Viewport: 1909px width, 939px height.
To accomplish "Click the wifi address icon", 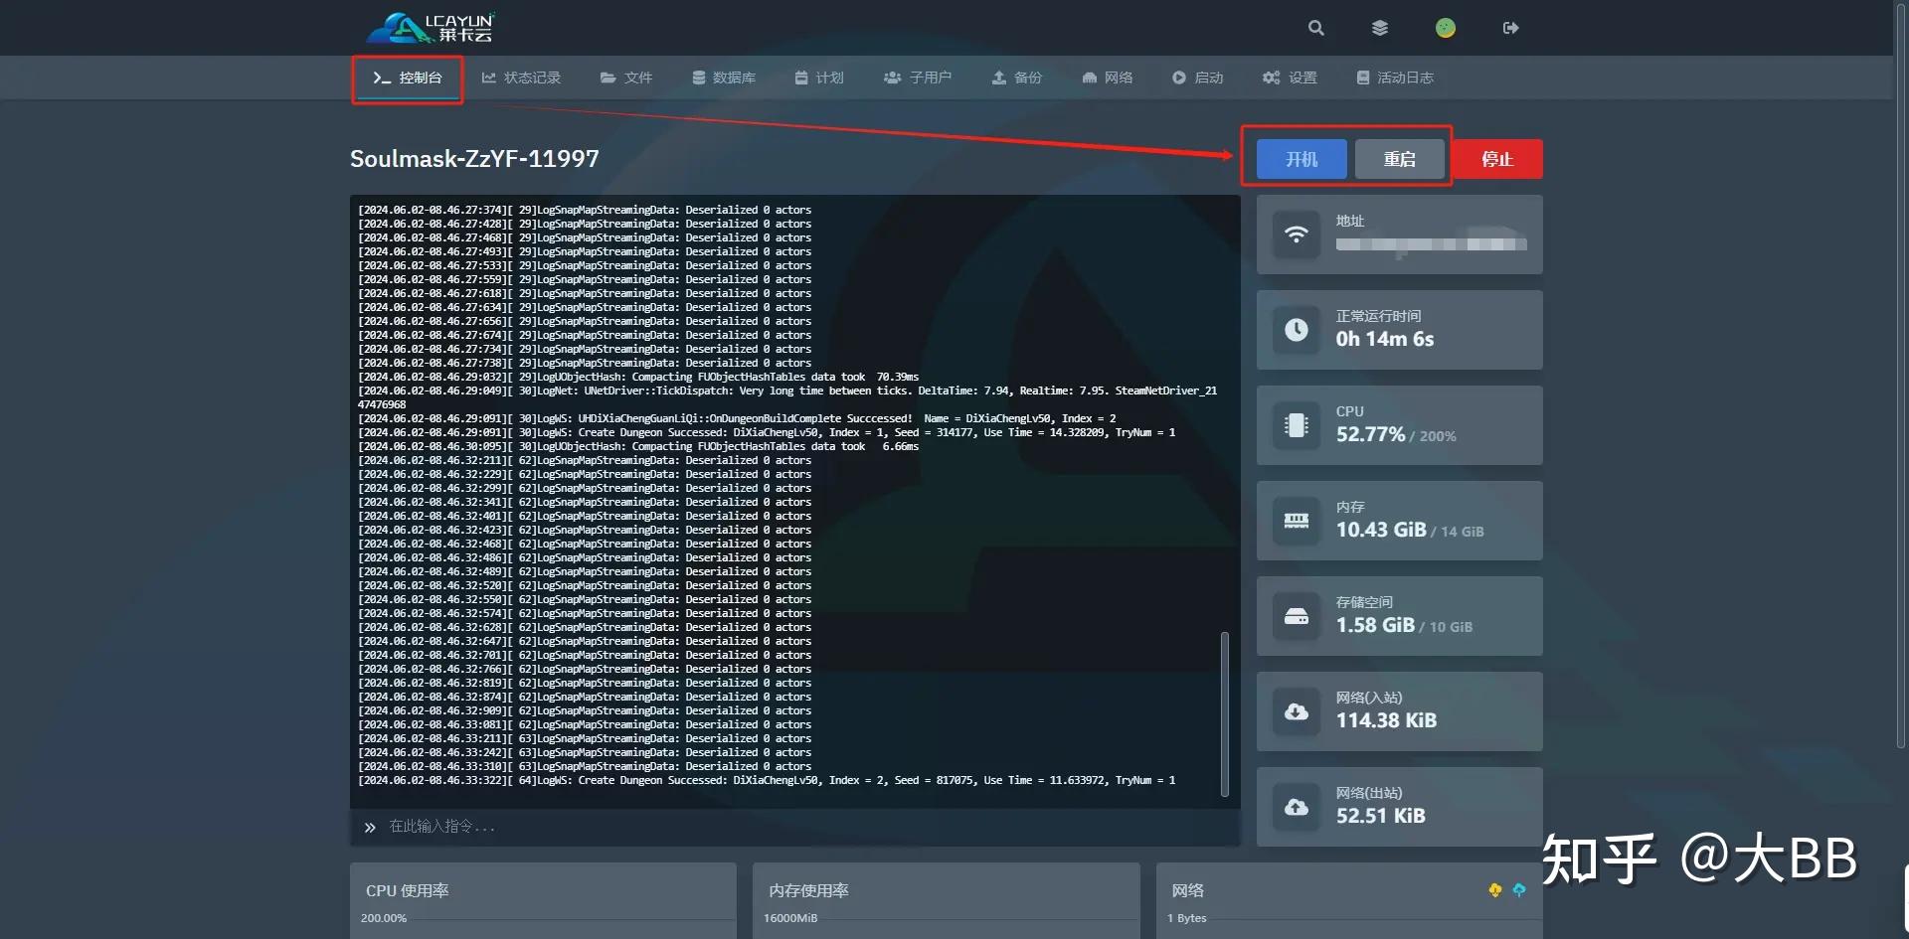I will tap(1296, 235).
